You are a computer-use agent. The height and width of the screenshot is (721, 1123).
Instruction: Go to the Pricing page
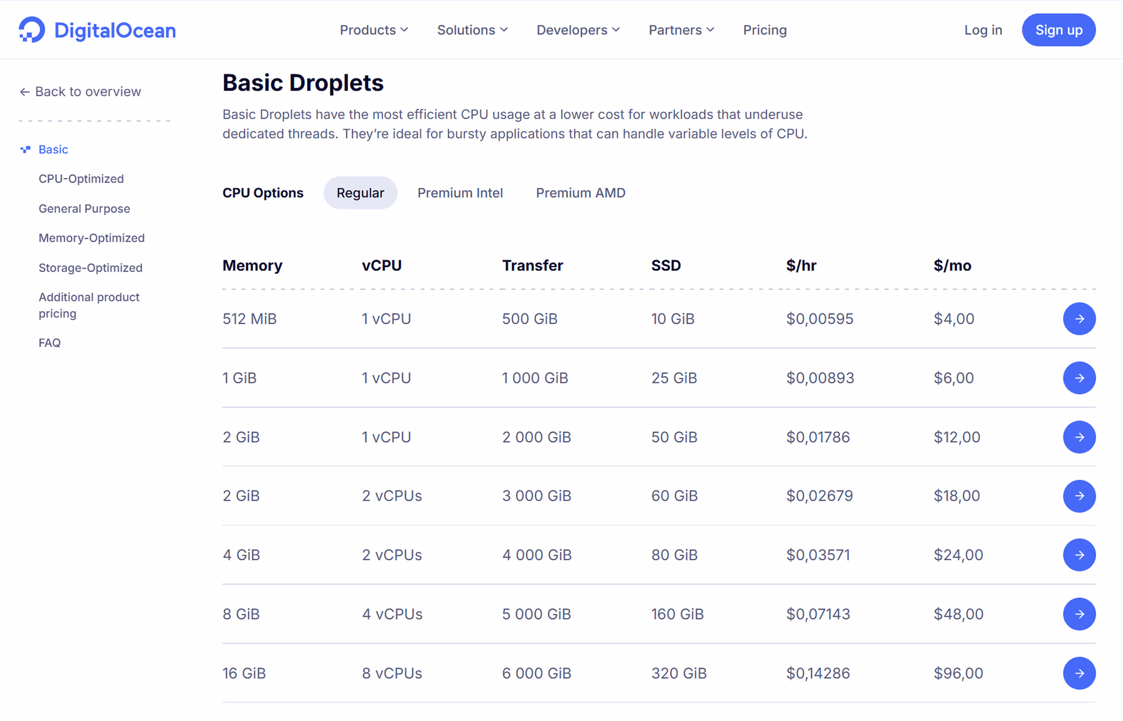coord(765,30)
